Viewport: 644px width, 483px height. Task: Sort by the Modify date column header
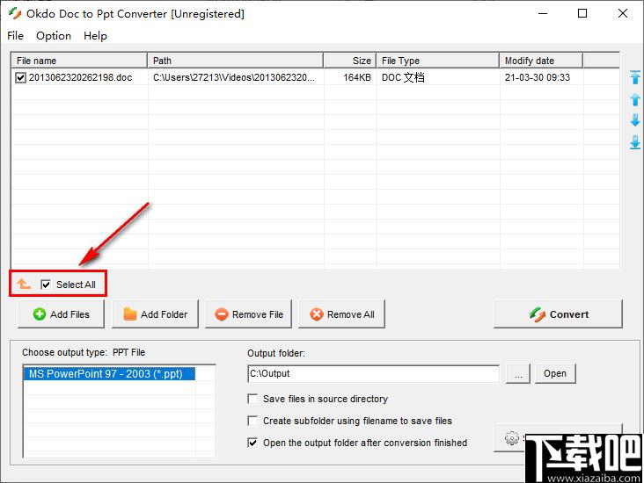click(x=541, y=61)
